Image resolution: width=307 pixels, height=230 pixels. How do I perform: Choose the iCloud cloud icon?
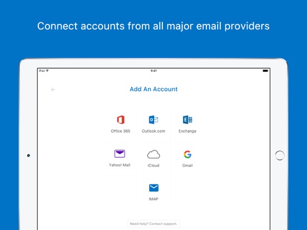point(153,154)
